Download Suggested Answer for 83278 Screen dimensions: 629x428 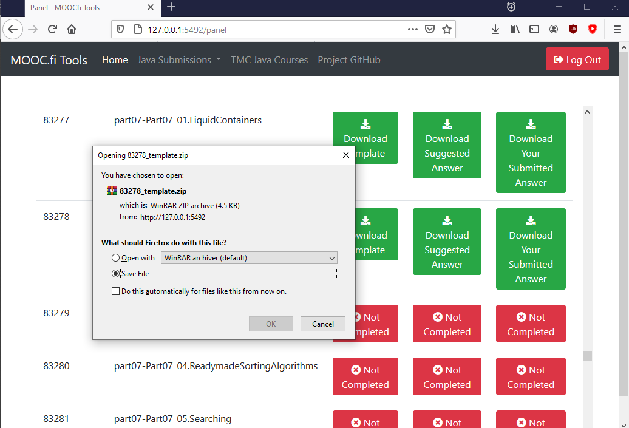click(x=447, y=242)
